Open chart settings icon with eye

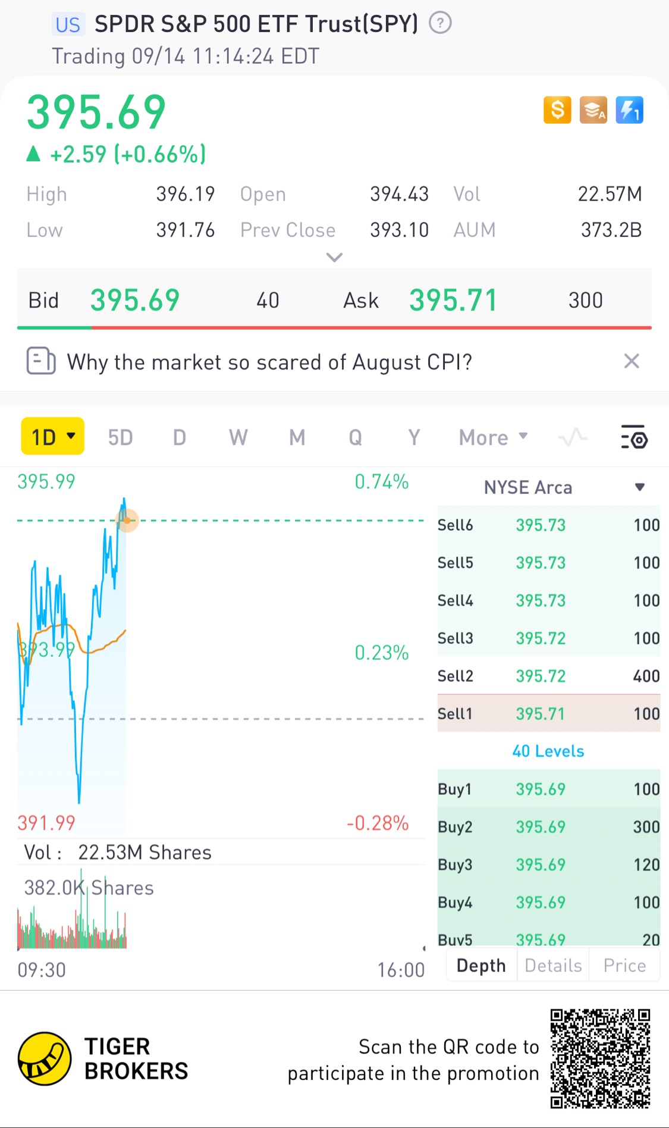[x=634, y=437]
